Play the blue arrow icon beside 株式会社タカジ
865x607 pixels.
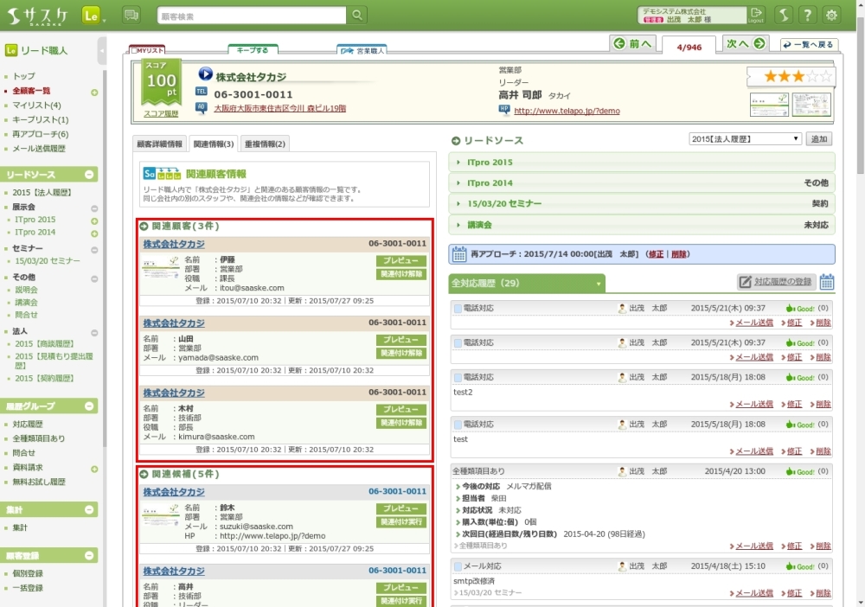206,75
